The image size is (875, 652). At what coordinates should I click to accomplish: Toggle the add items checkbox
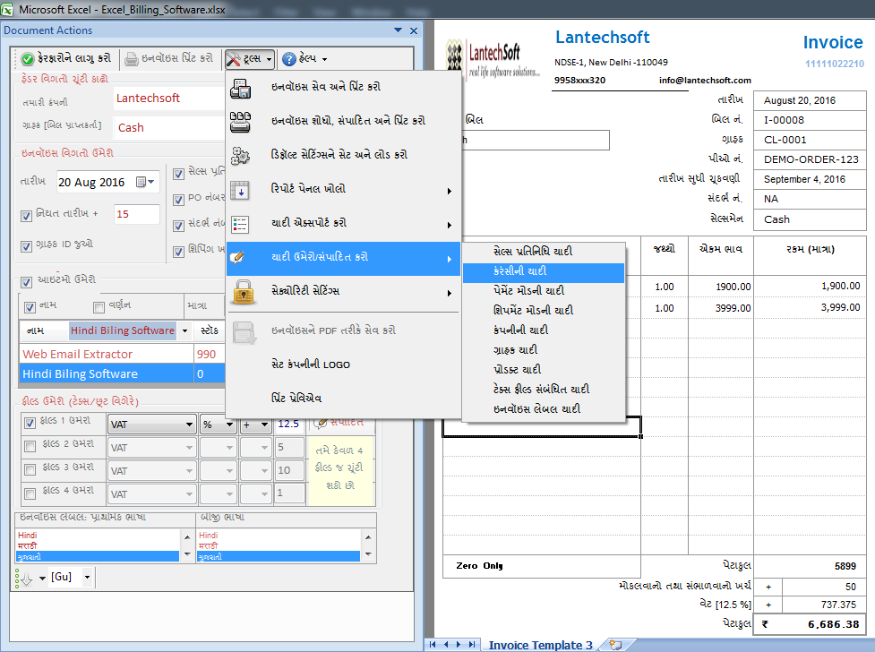tap(26, 282)
